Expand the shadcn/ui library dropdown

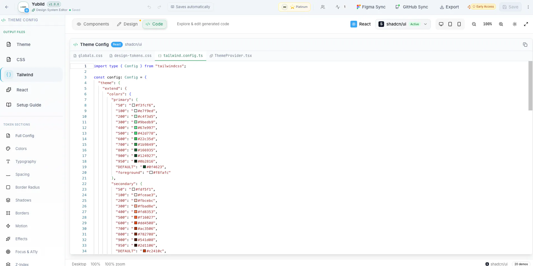(403, 24)
